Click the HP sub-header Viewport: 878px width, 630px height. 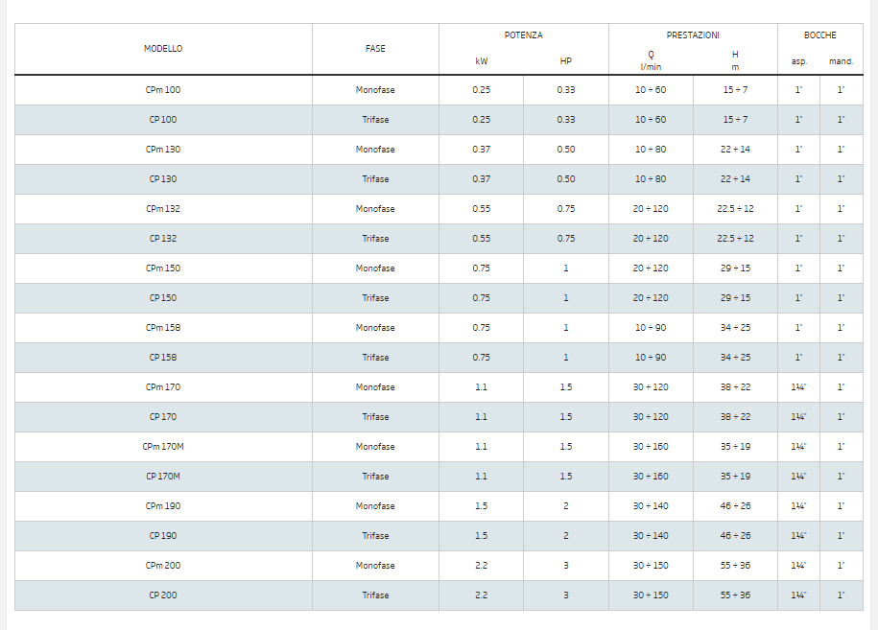(x=566, y=61)
